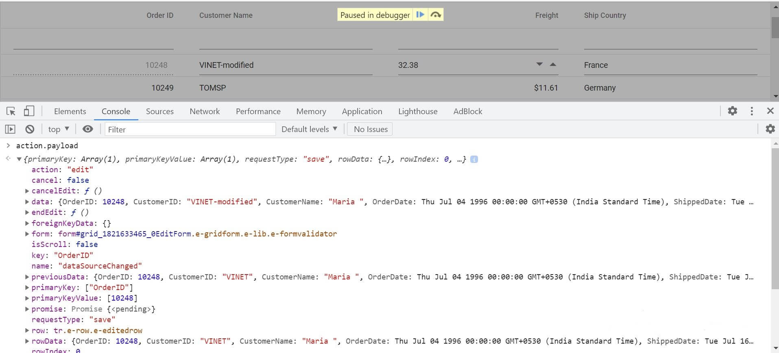The image size is (779, 353).
Task: Open console settings gear beside No Issues
Action: click(x=770, y=129)
